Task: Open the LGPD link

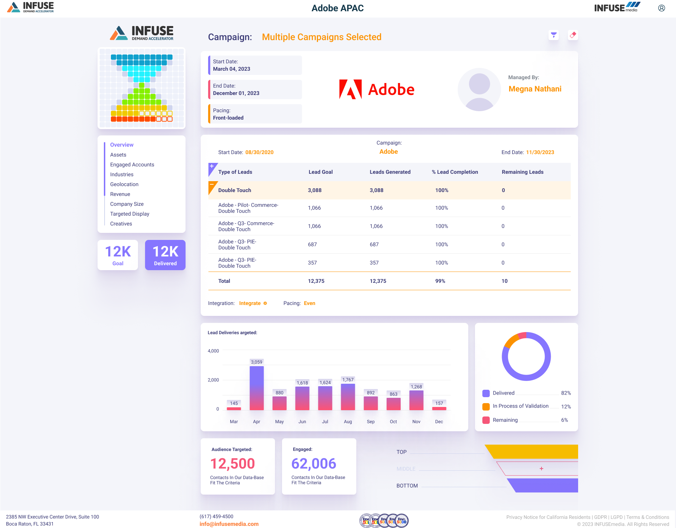Action: coord(616,517)
